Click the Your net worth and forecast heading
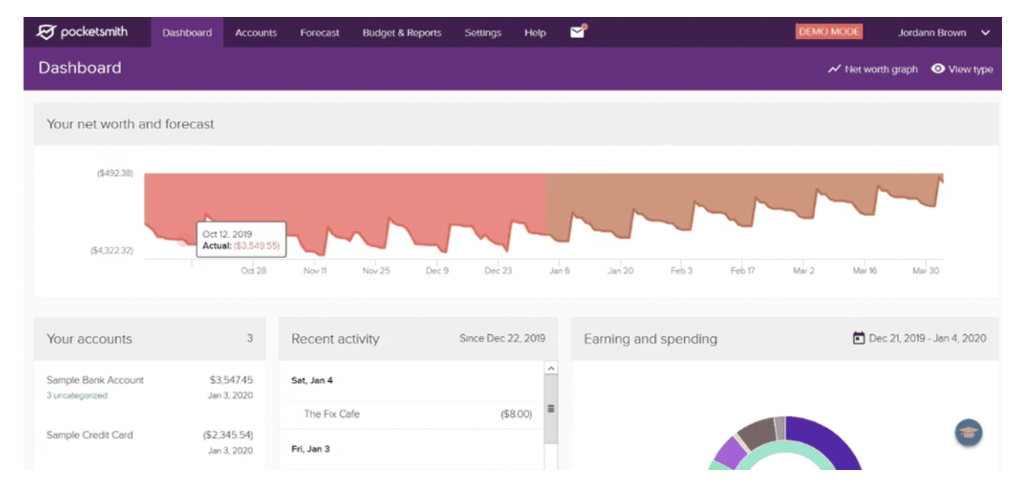Viewport: 1021px width, 484px height. pos(130,124)
